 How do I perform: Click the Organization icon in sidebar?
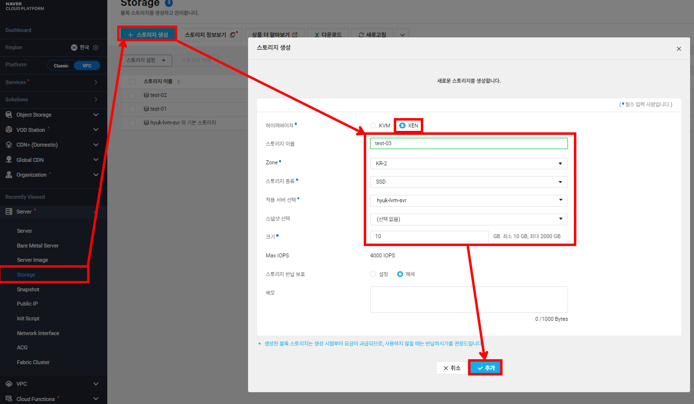(x=9, y=175)
